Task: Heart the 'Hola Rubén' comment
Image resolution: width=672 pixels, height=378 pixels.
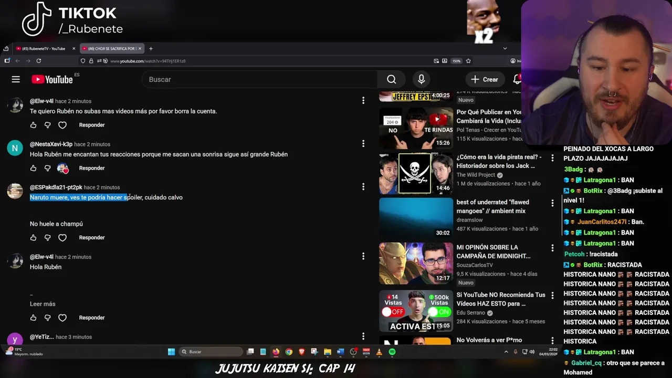Action: point(62,318)
